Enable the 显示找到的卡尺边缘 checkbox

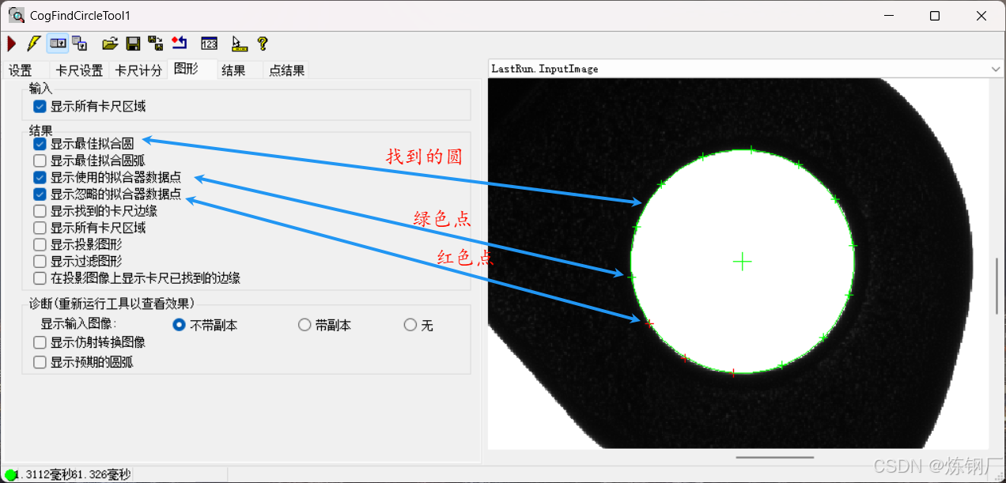pos(39,210)
